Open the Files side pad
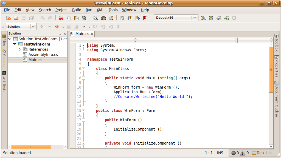 4,40
